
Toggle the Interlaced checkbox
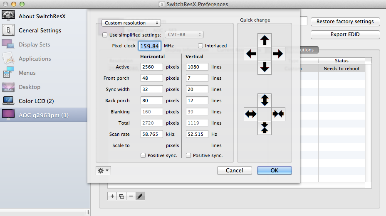200,46
